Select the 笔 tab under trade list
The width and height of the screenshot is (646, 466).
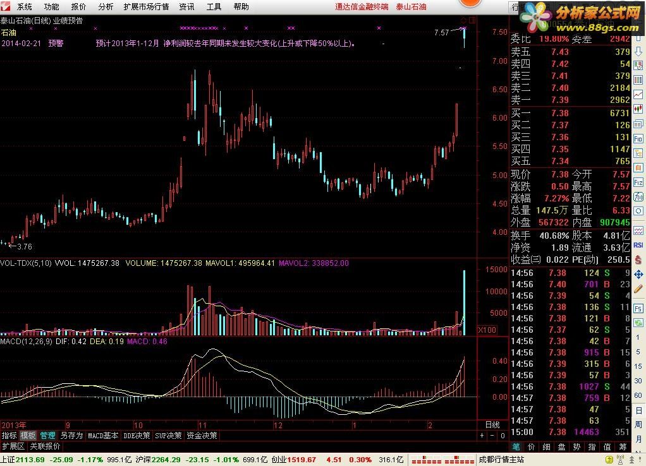[x=516, y=447]
